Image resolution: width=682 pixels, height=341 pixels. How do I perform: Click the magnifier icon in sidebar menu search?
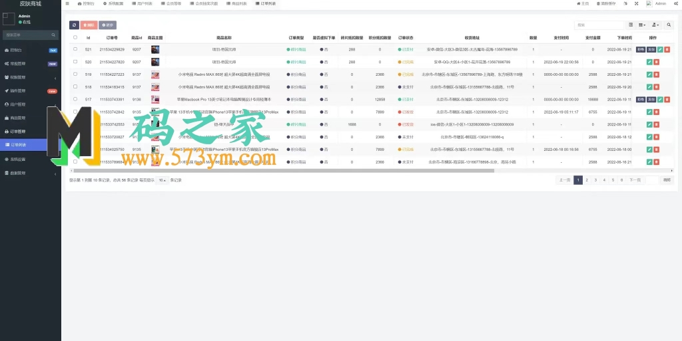(53, 35)
